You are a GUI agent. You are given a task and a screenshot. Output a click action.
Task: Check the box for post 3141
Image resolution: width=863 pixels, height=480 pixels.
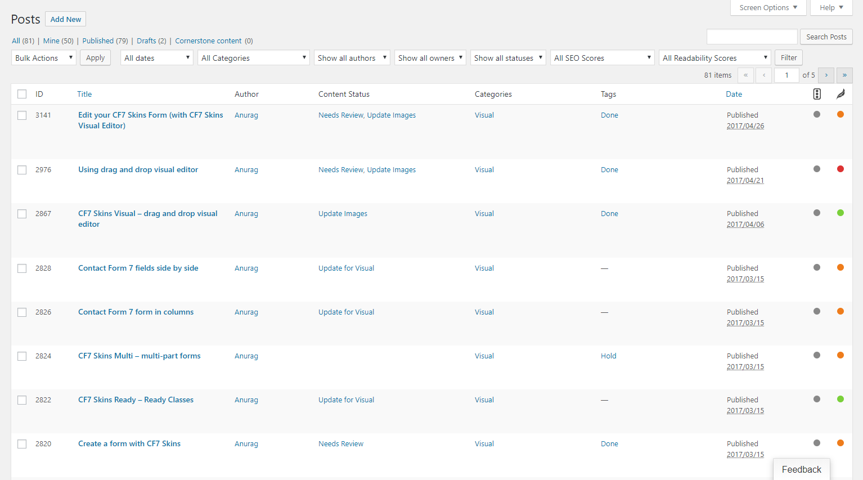(x=22, y=115)
